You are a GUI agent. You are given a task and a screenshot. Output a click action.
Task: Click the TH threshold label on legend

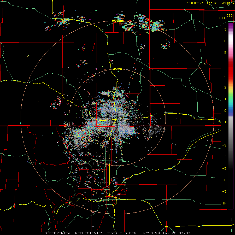224,203
